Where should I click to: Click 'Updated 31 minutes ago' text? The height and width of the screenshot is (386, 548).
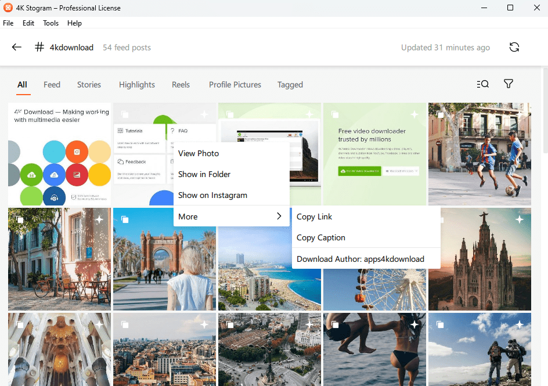pos(445,47)
